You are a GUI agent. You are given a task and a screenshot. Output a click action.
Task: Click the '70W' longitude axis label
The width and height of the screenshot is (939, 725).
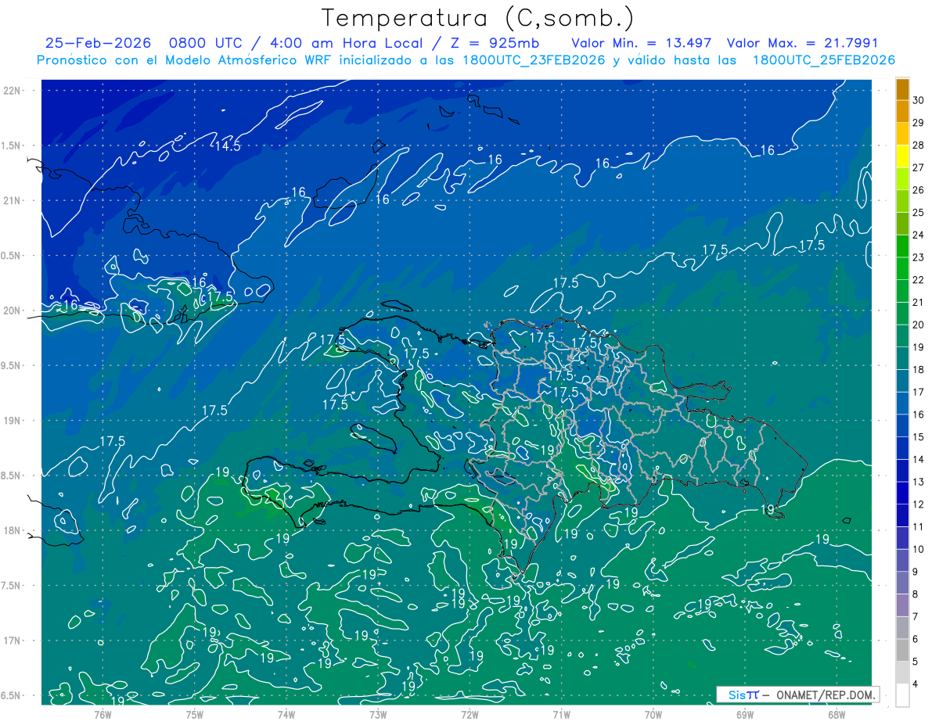653,714
